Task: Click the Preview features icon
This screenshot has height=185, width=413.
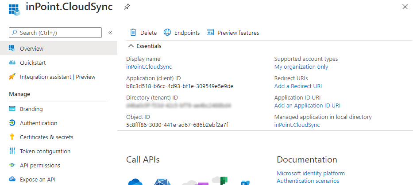Action: (x=210, y=33)
